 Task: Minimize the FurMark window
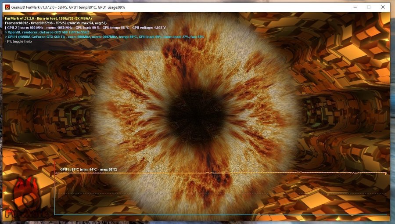[x=355, y=7]
